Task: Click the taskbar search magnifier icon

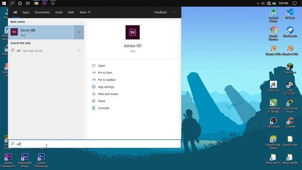Action: [12, 3]
